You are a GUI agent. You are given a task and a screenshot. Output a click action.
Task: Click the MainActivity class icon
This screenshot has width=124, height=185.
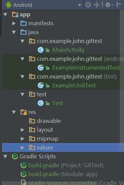point(41,50)
